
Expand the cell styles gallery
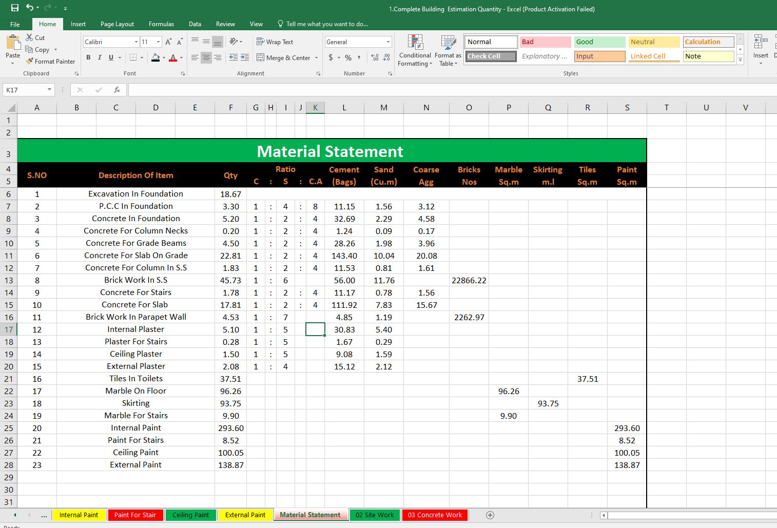pos(740,60)
